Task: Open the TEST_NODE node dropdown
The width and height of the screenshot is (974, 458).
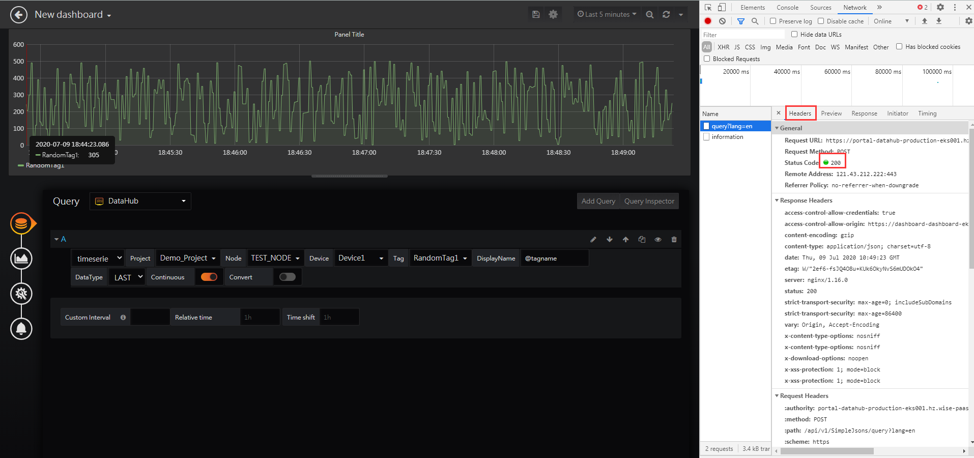Action: click(275, 258)
